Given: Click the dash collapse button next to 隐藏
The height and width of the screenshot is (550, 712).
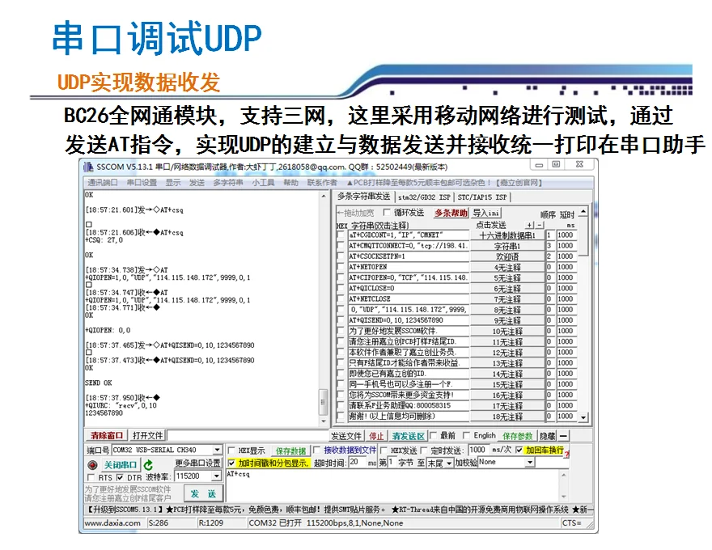Looking at the screenshot, I should (563, 436).
